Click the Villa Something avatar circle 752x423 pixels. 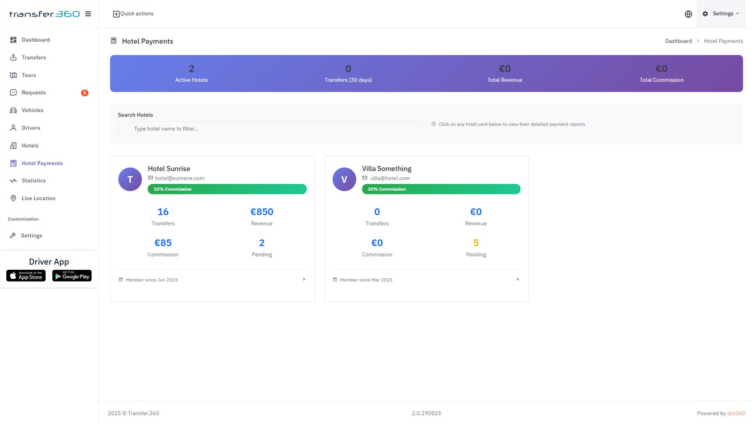click(344, 179)
